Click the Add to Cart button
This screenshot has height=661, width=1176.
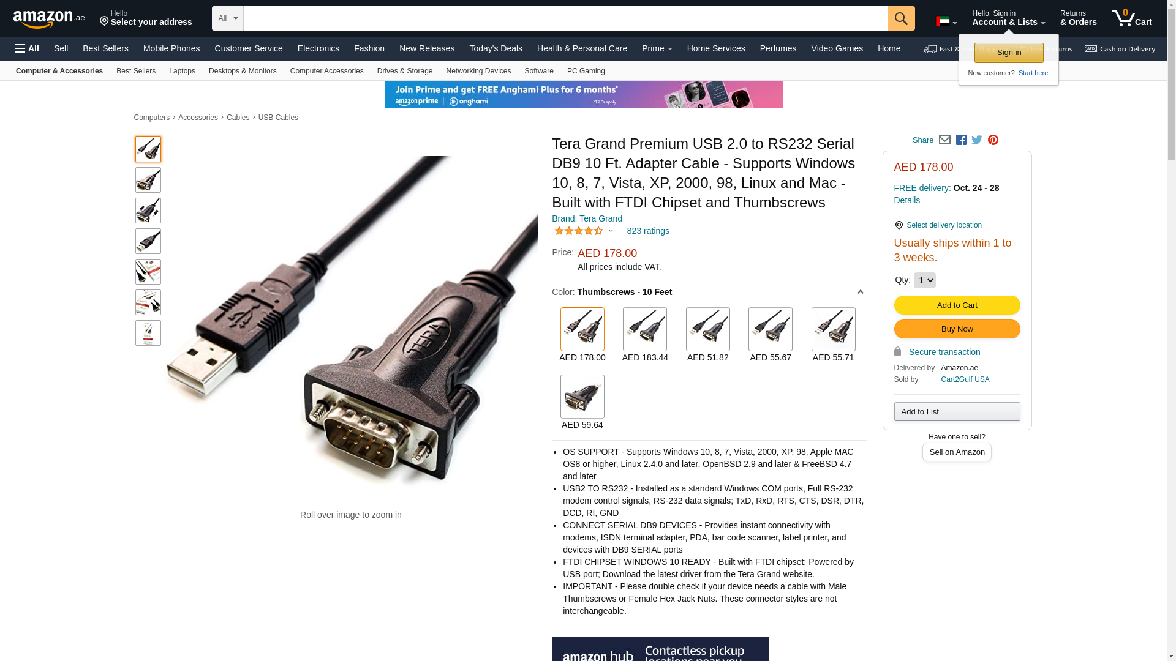coord(957,305)
